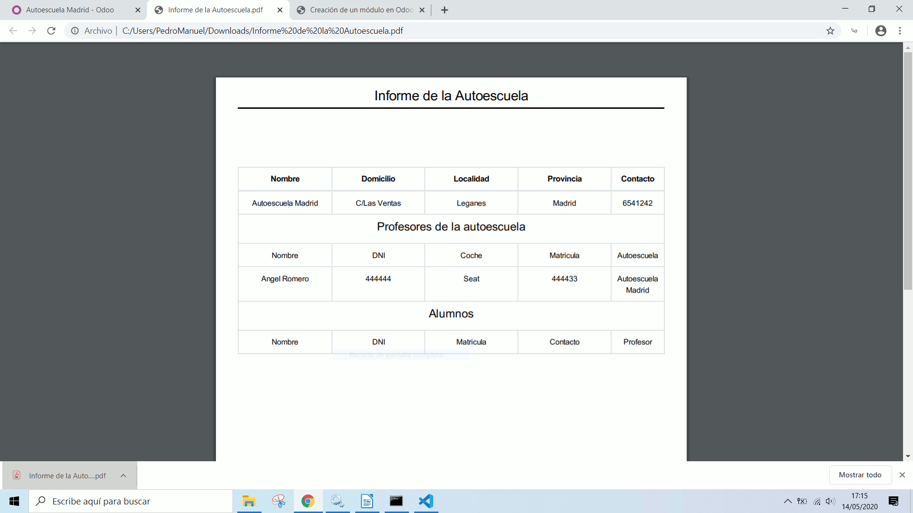This screenshot has height=513, width=913.
Task: Expand the Informe de la Auto....pdf download chevron
Action: point(123,475)
